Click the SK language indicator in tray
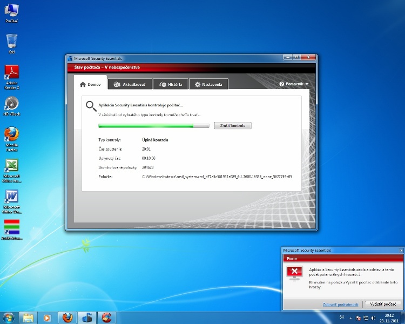The image size is (405, 324). click(342, 317)
